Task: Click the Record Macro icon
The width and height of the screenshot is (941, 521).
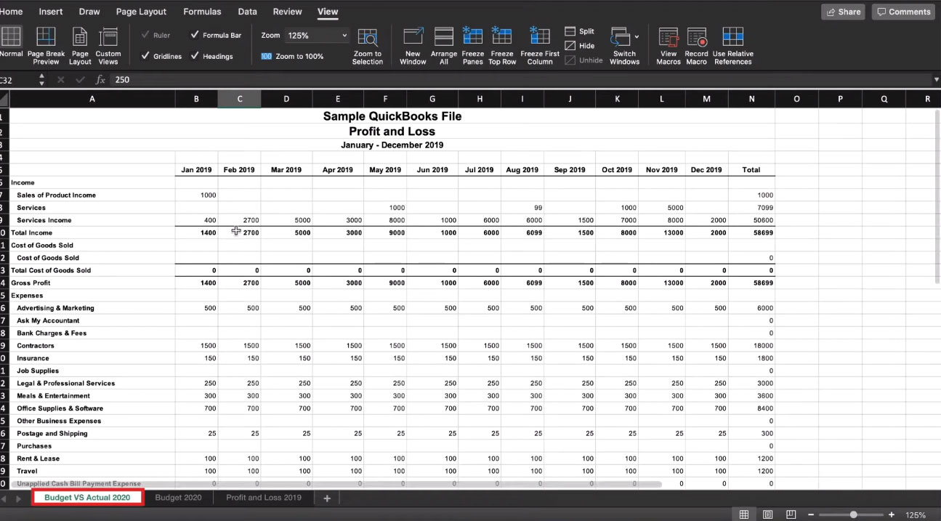Action: pyautogui.click(x=696, y=46)
